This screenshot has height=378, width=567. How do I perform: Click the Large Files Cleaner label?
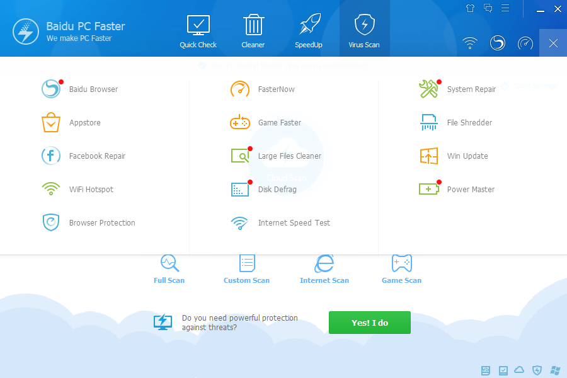[x=290, y=156]
